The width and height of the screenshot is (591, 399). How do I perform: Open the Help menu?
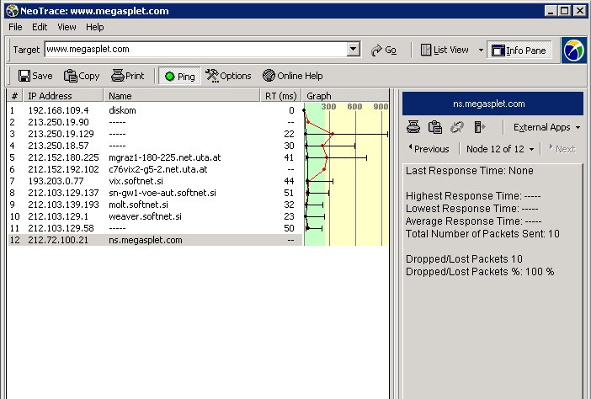94,27
